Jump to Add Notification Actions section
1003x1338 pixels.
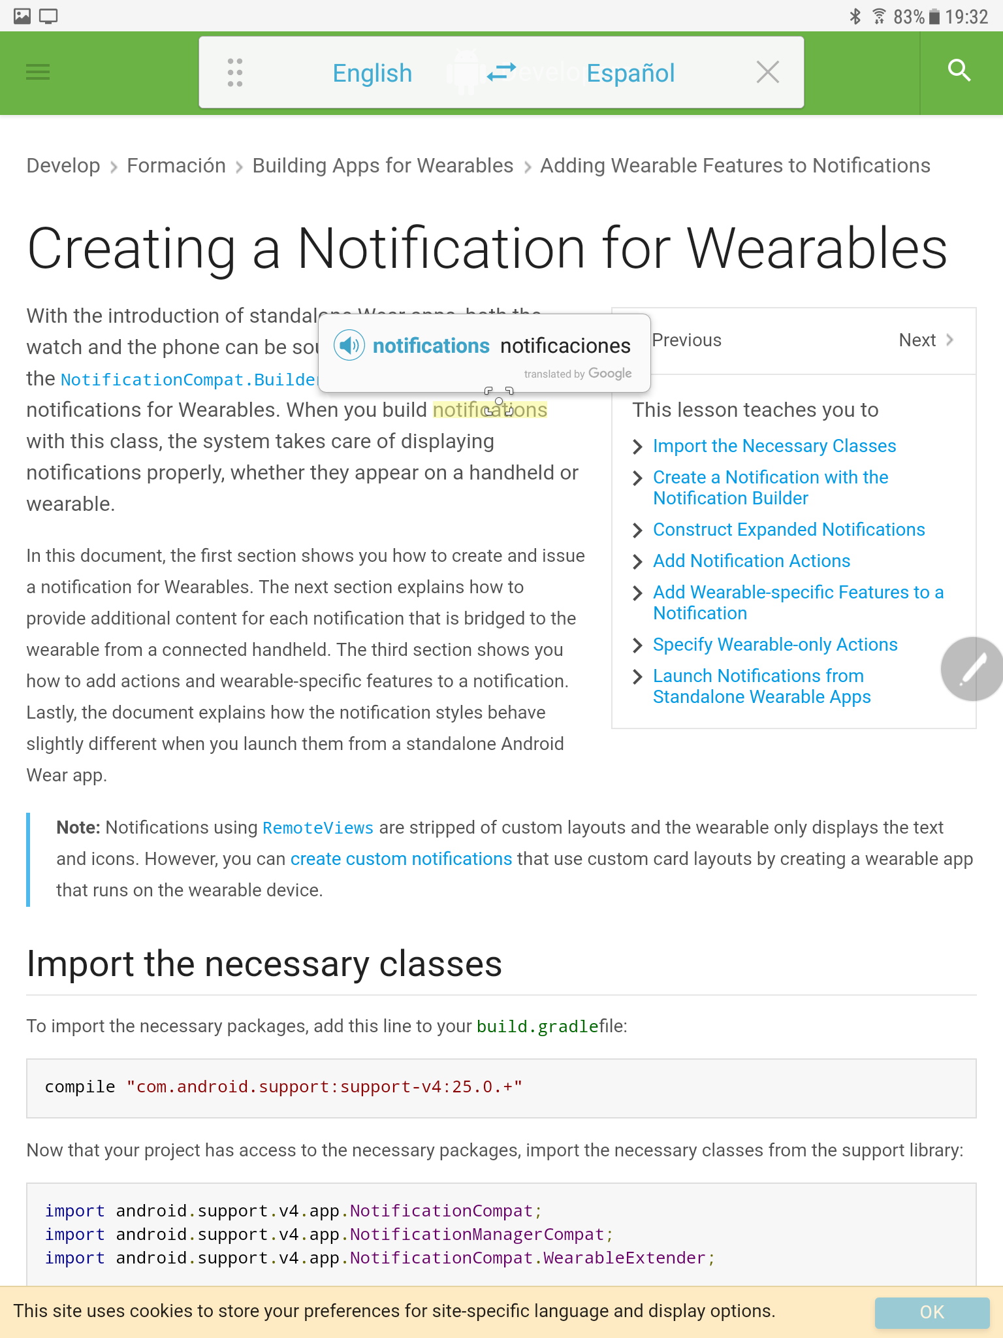tap(752, 561)
